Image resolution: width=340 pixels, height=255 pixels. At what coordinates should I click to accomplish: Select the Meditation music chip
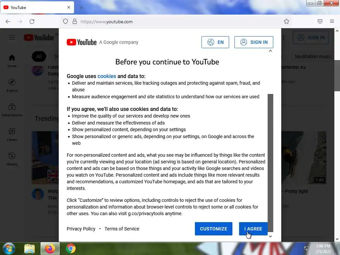click(x=313, y=56)
